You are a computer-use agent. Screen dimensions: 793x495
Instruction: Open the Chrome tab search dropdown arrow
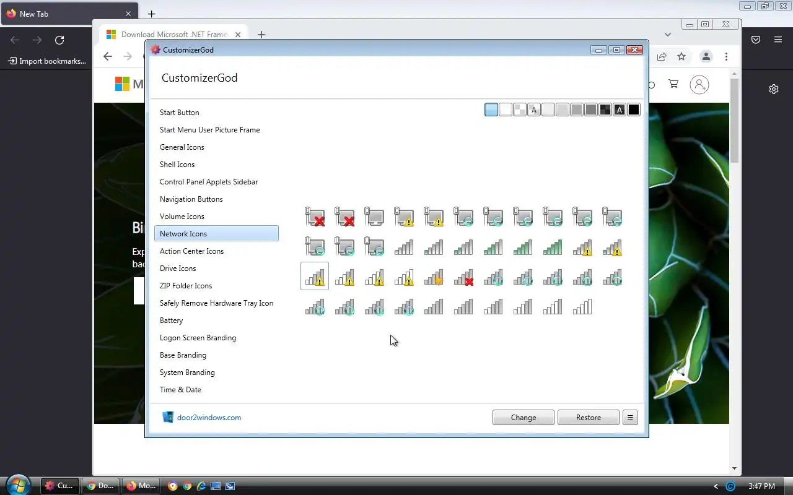(x=667, y=35)
